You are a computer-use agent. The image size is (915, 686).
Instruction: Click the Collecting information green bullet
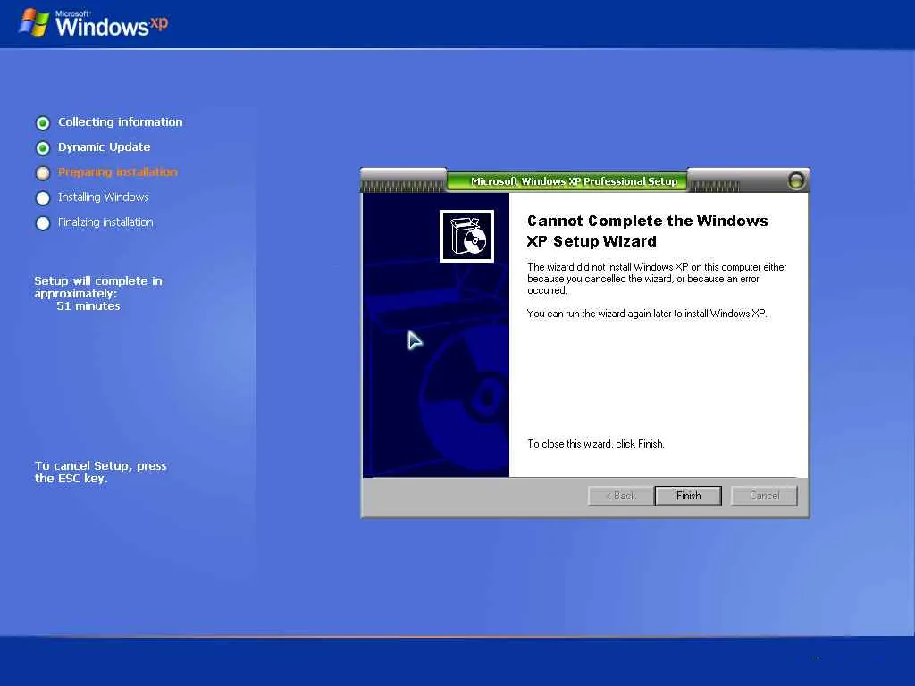tap(43, 122)
